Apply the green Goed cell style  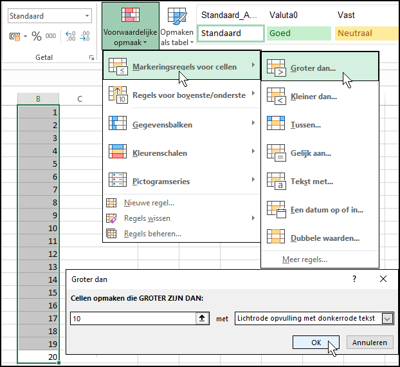(298, 33)
